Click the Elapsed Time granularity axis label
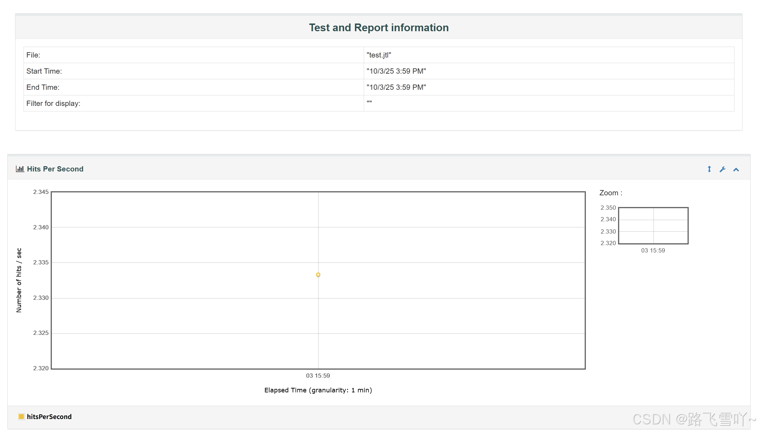 click(x=318, y=390)
